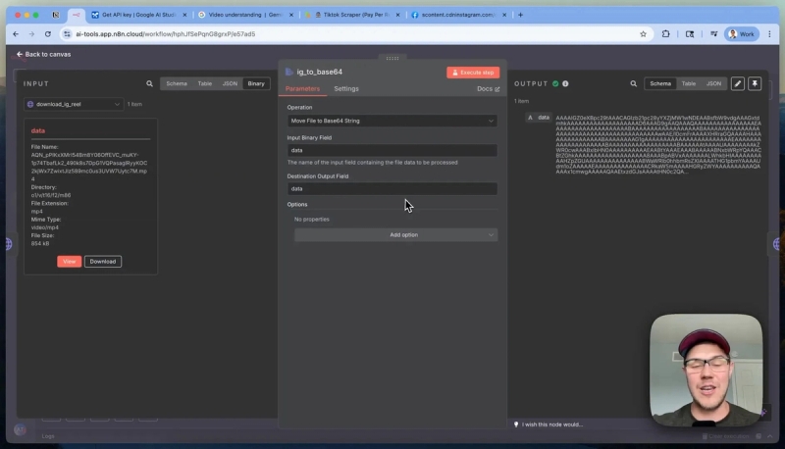Grab the node panel drag handle

point(392,59)
